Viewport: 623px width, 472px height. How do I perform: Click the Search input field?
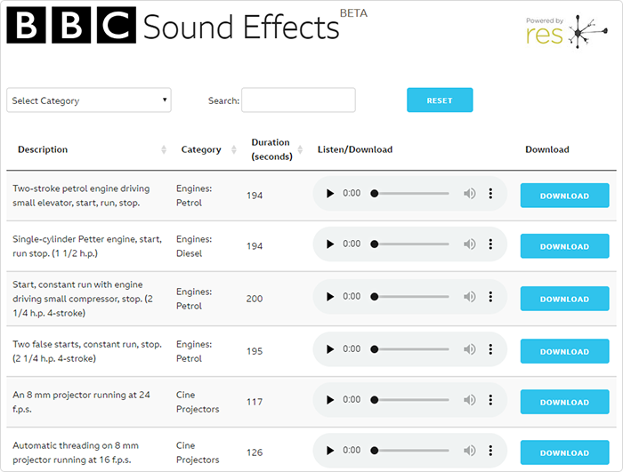pyautogui.click(x=298, y=100)
